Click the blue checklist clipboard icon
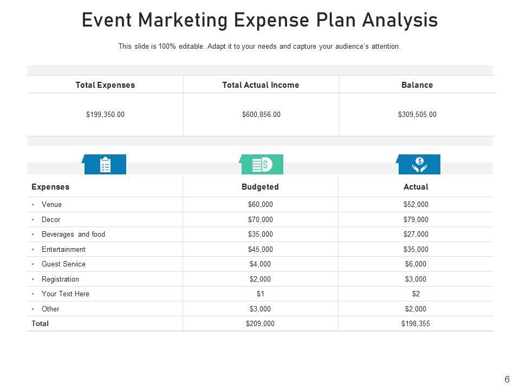This screenshot has height=390, width=520. [105, 165]
